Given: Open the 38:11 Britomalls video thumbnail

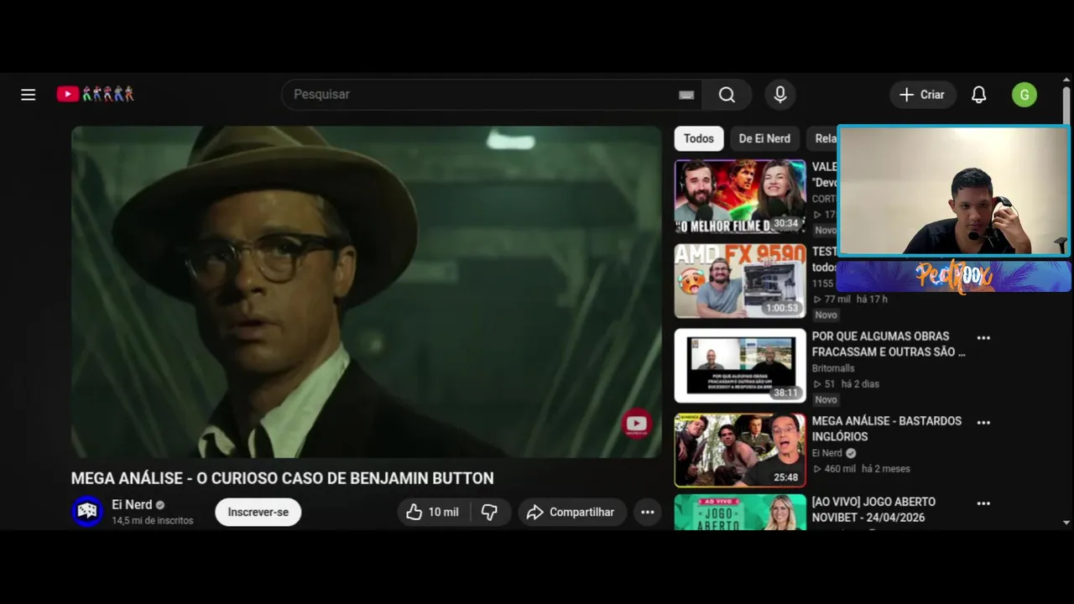Looking at the screenshot, I should (740, 366).
